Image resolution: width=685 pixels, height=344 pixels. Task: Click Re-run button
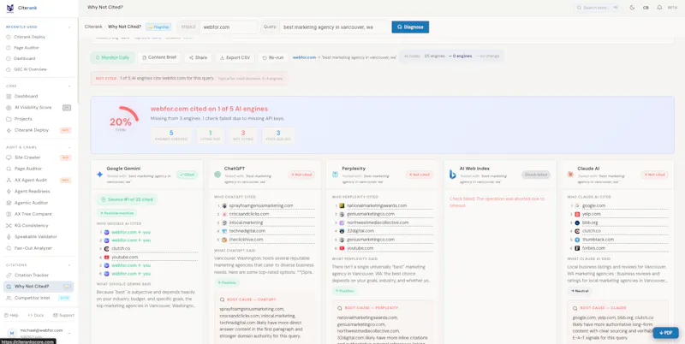273,57
